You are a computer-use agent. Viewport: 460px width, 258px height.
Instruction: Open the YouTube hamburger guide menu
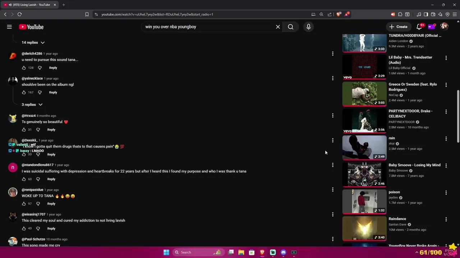tap(9, 27)
